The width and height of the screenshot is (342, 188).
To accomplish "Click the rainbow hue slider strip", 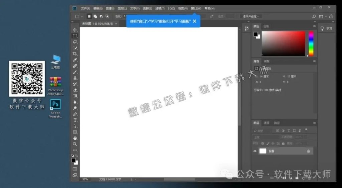I will (x=311, y=44).
